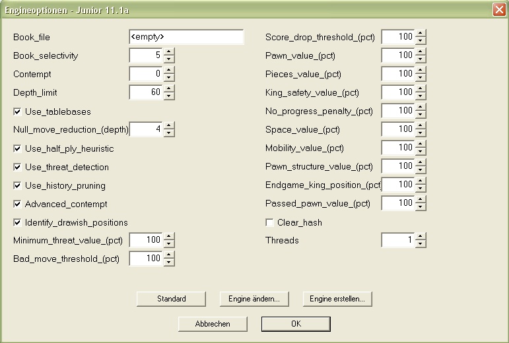
Task: Click the Depth_limit value field
Action: click(146, 92)
